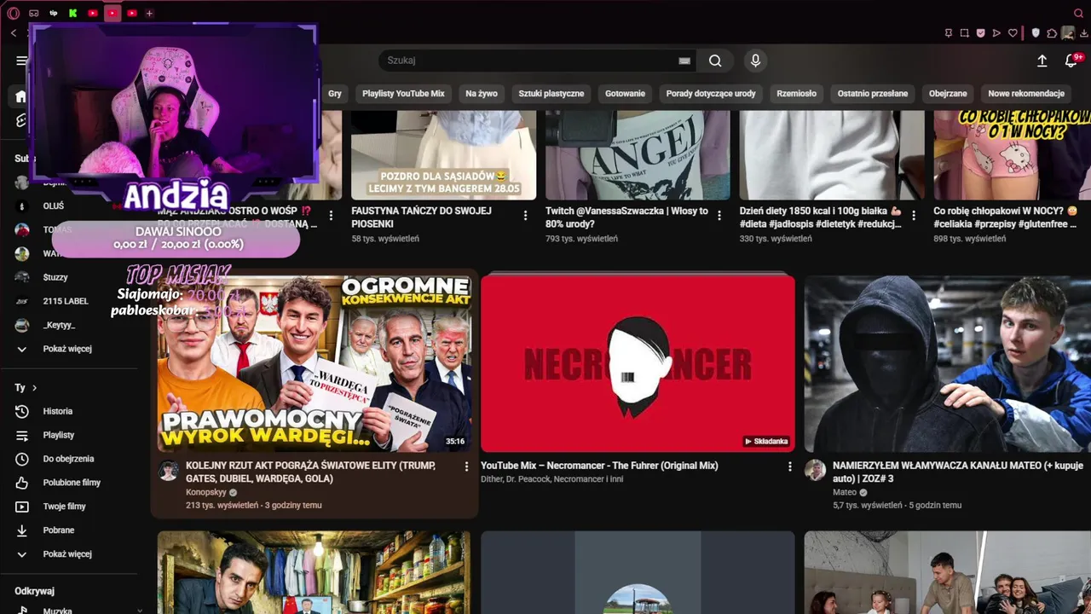Play the red Necromancer mix thumbnail
The image size is (1091, 614).
coord(638,363)
